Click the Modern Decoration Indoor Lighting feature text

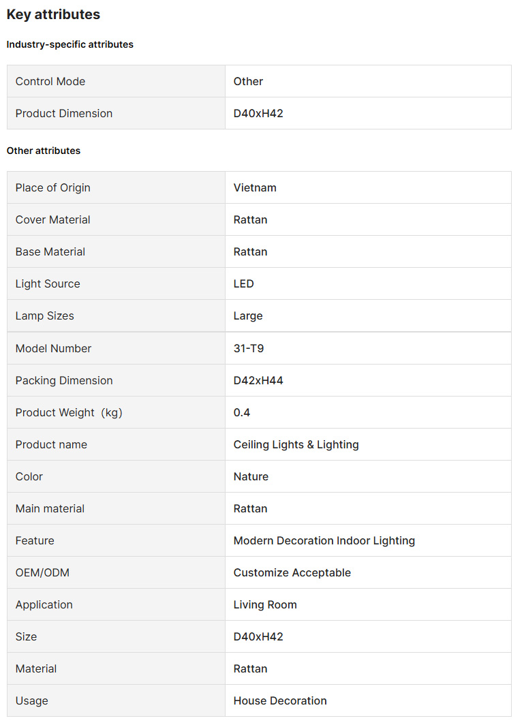[324, 540]
